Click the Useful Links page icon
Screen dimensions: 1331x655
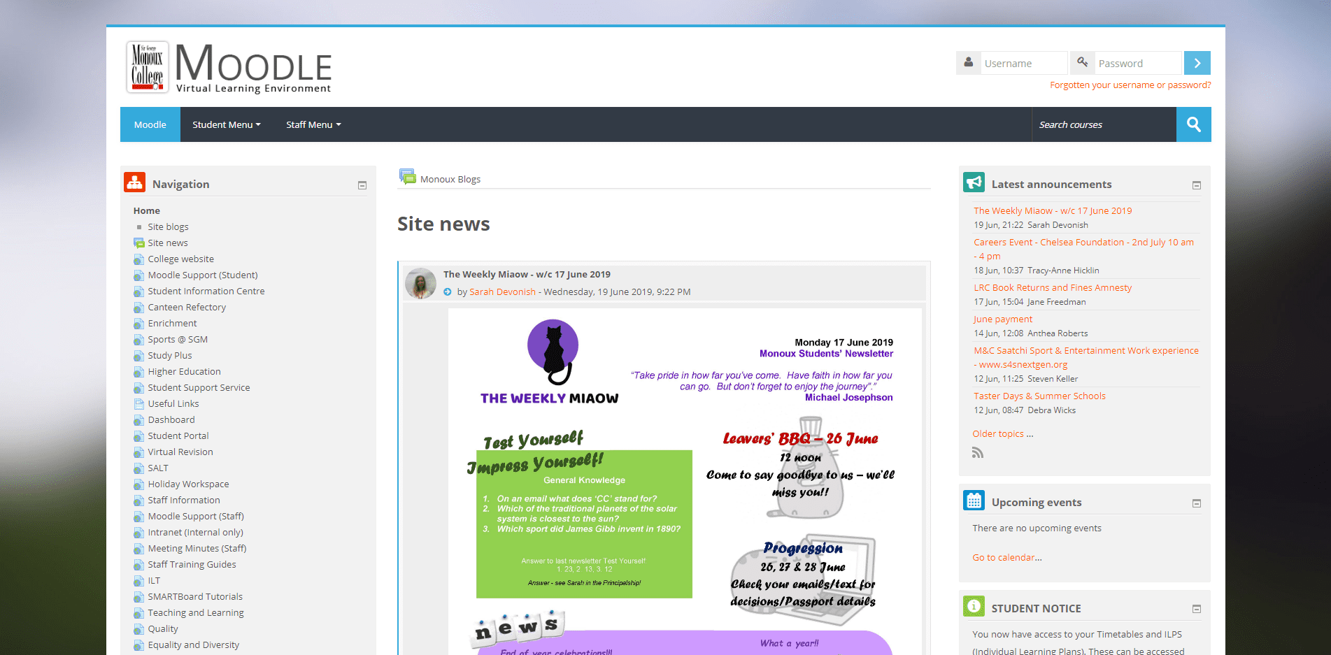pos(139,404)
